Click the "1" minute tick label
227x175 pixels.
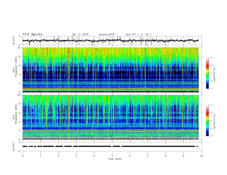pyautogui.click(x=40, y=156)
